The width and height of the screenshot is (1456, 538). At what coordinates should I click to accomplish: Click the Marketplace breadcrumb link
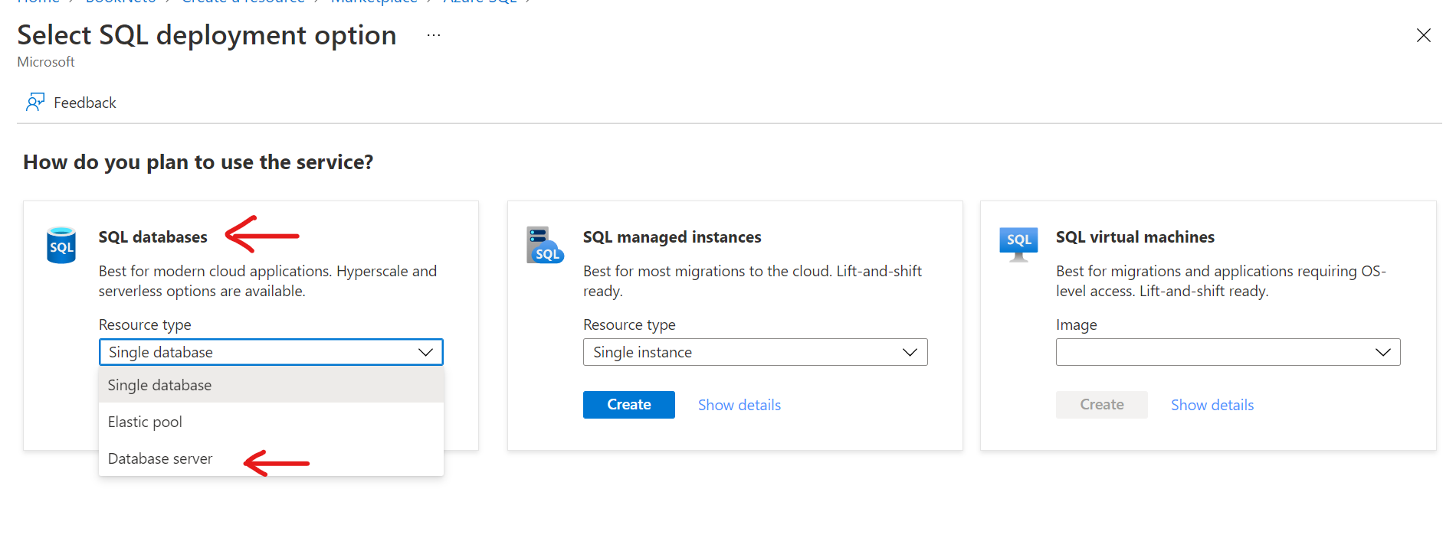[374, 2]
